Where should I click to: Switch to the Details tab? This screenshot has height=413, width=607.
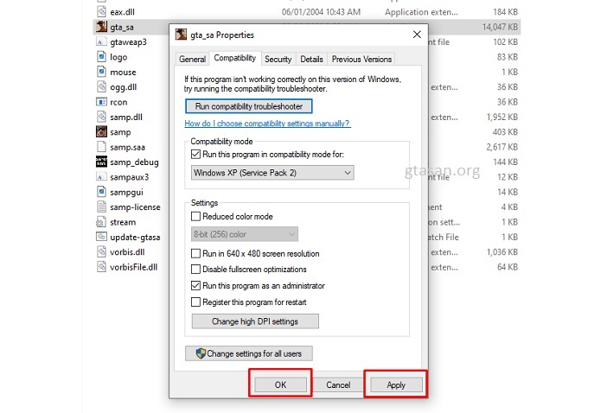point(311,59)
